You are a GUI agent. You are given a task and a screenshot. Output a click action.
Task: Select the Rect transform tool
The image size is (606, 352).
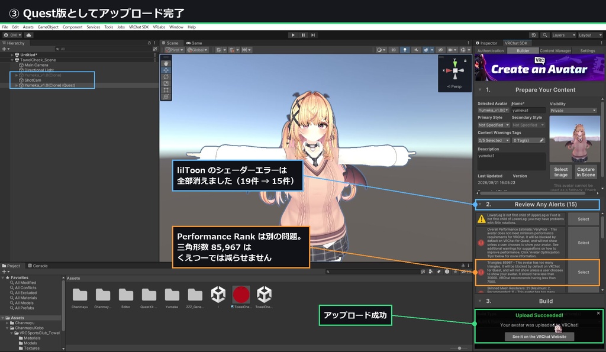pos(166,90)
